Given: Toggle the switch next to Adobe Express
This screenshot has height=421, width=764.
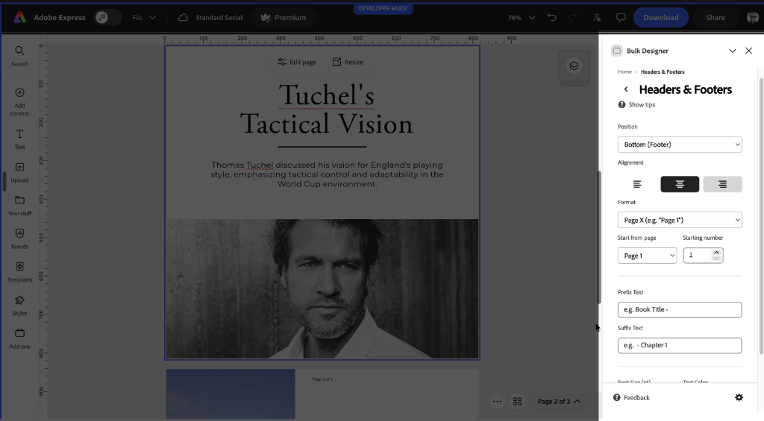Looking at the screenshot, I should tap(107, 18).
